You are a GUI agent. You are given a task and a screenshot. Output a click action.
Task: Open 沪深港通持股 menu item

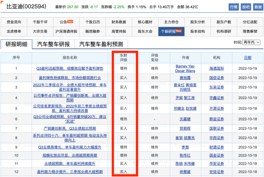click(x=66, y=31)
